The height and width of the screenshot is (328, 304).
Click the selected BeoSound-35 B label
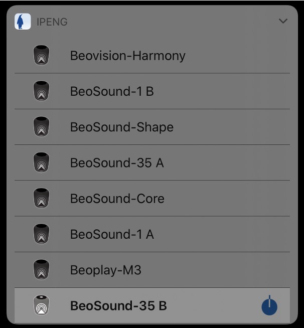[x=118, y=306]
